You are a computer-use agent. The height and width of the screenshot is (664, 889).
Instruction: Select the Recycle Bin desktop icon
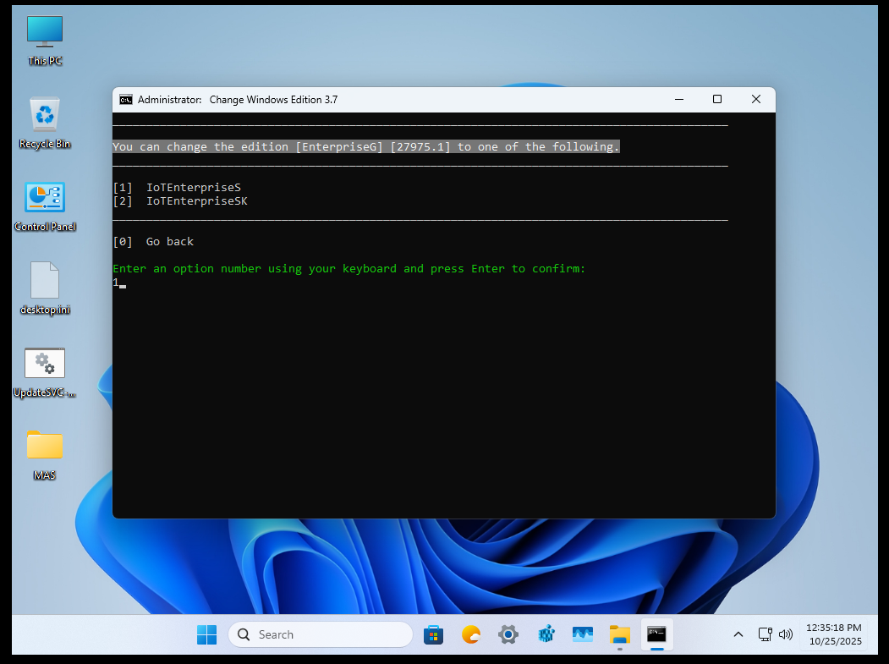click(x=45, y=123)
